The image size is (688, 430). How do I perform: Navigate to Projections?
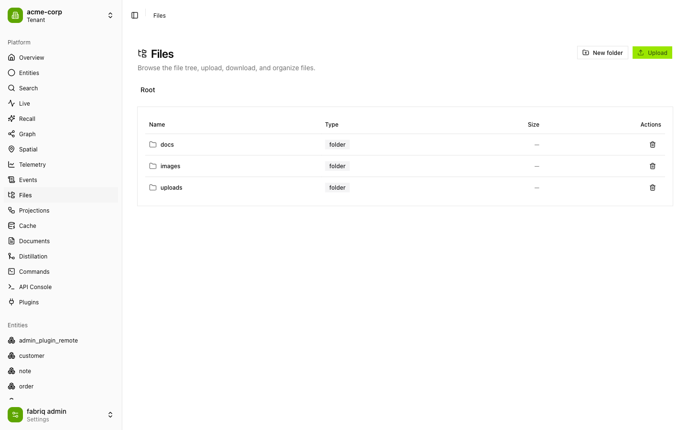click(61, 210)
